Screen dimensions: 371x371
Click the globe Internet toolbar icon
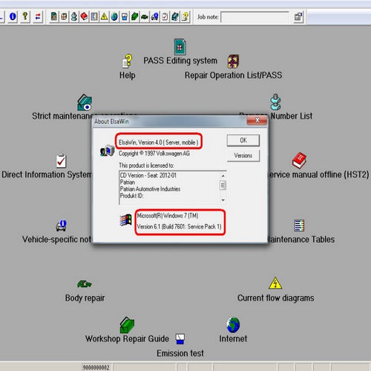pyautogui.click(x=114, y=16)
